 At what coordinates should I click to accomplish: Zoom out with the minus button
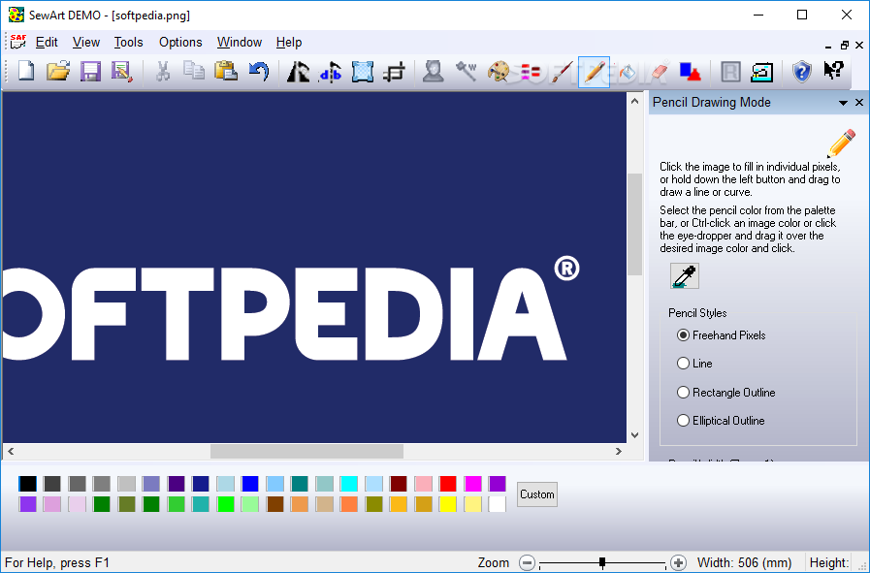[527, 563]
